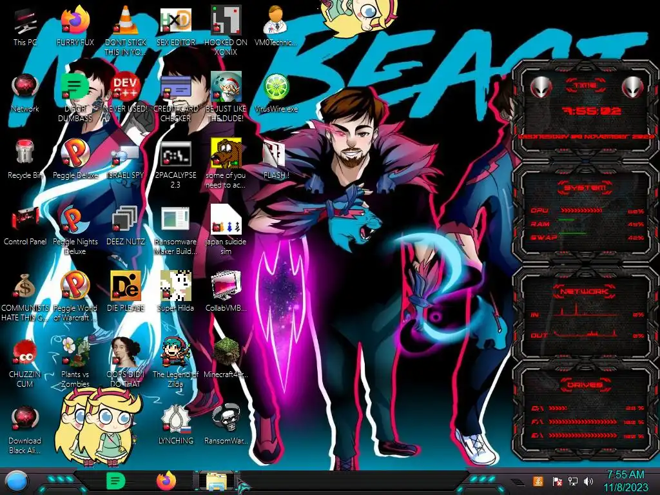The width and height of the screenshot is (660, 495).
Task: Click the Peggle Deluxe shortcut
Action: [75, 152]
